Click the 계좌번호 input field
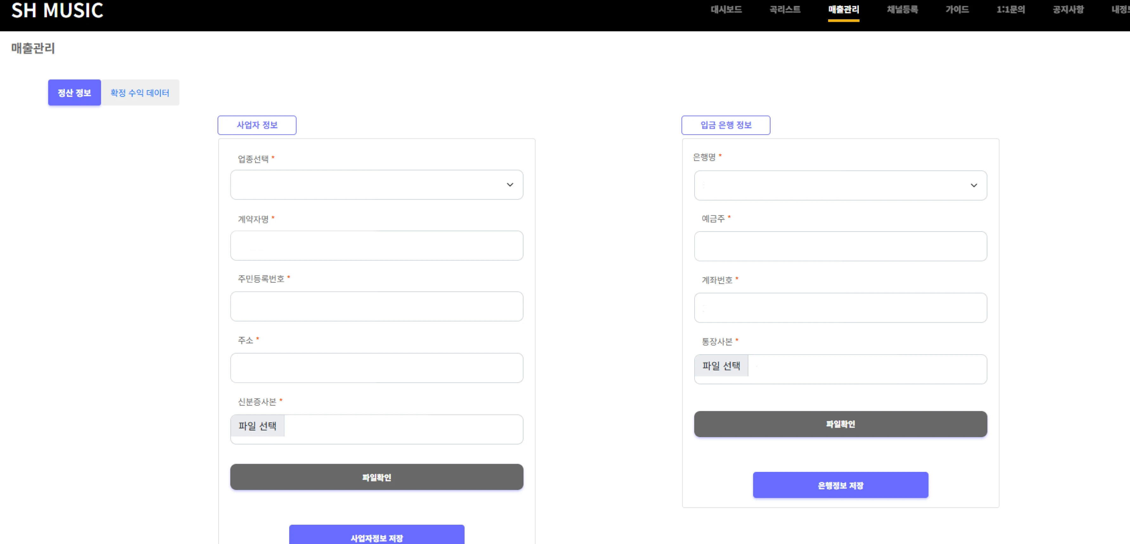 click(840, 308)
